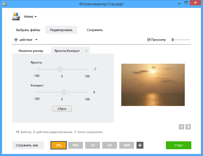Expand the действие dropdown arrow
Screen dimensions: 203x156
tap(37, 40)
